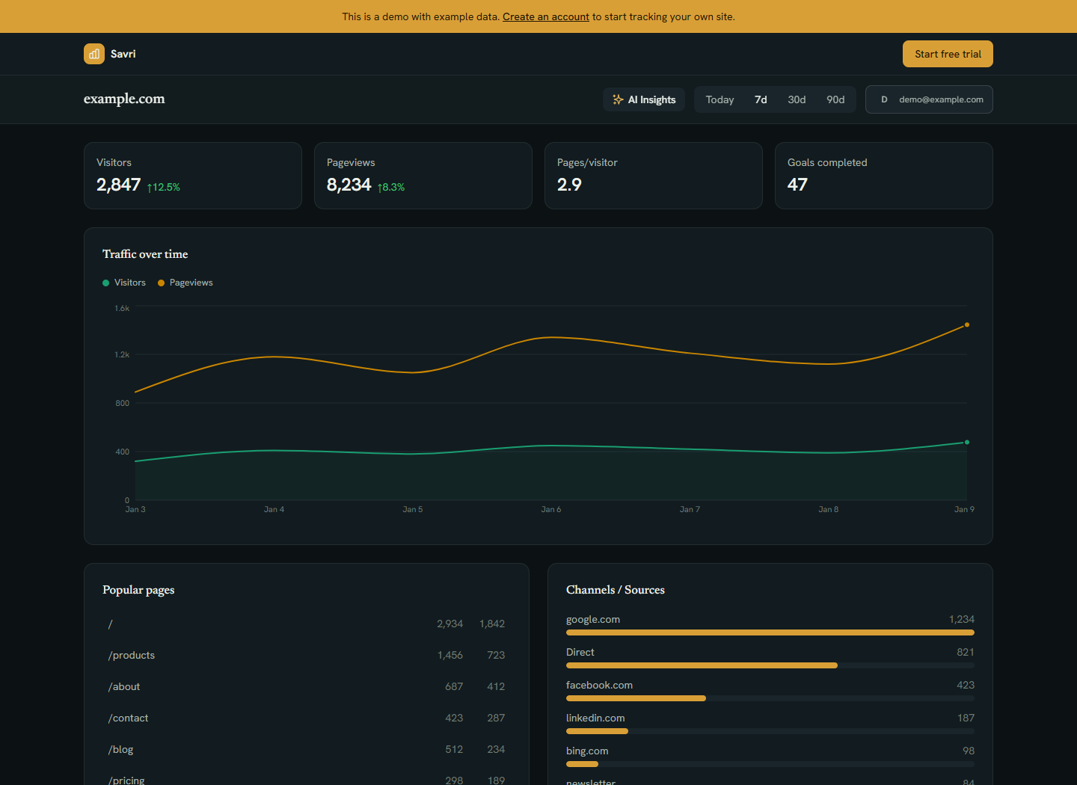
Task: Follow the Create an account link
Action: click(546, 16)
